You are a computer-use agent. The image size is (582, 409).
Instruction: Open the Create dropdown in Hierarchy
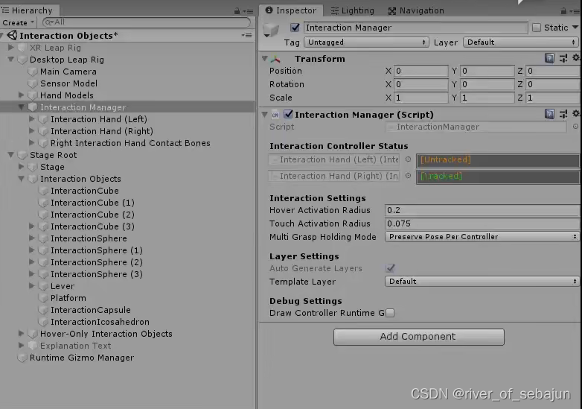pyautogui.click(x=18, y=22)
